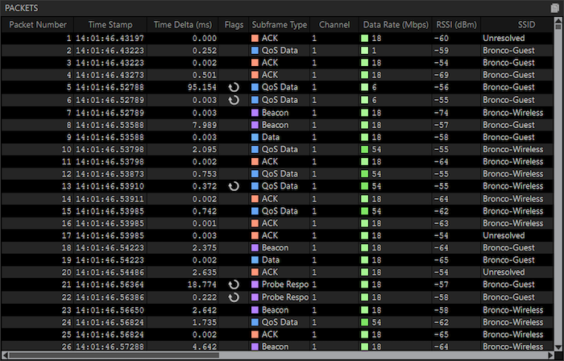The width and height of the screenshot is (564, 361).
Task: Sort by the Channel column header
Action: 334,25
